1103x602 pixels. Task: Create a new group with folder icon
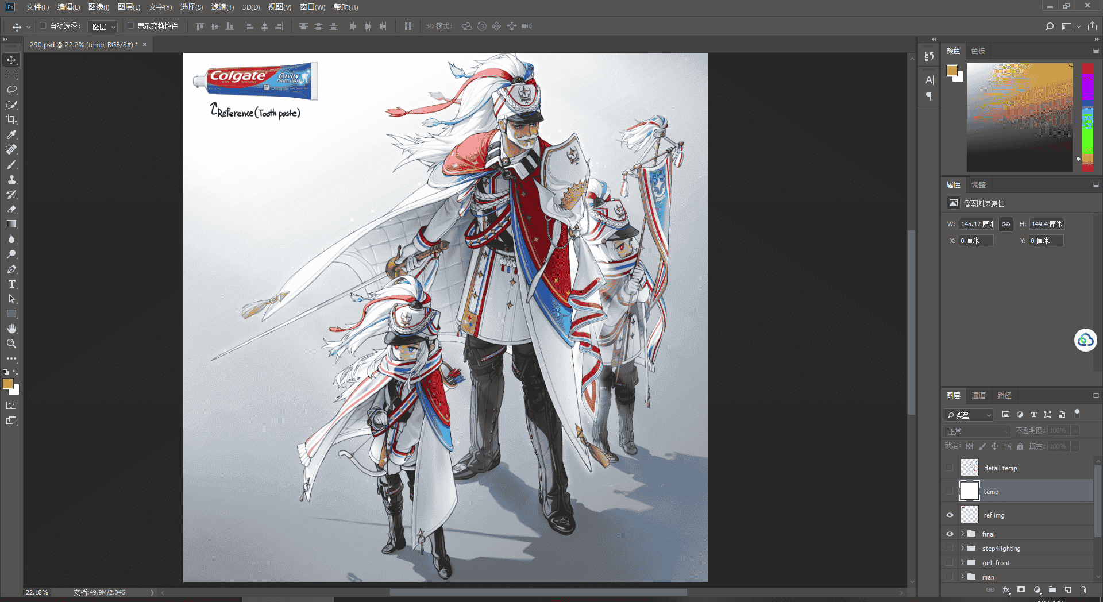click(x=1052, y=590)
